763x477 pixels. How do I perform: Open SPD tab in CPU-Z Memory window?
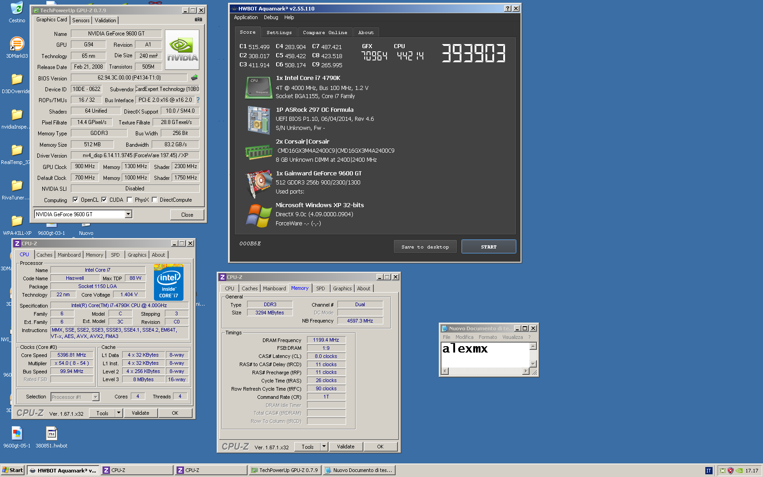pyautogui.click(x=321, y=288)
